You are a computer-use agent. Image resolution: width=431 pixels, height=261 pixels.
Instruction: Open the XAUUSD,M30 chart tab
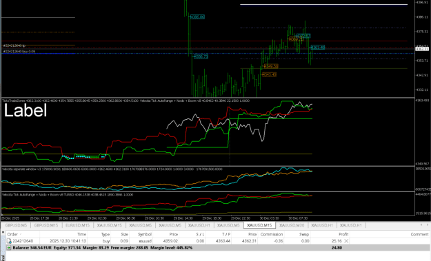click(292, 225)
